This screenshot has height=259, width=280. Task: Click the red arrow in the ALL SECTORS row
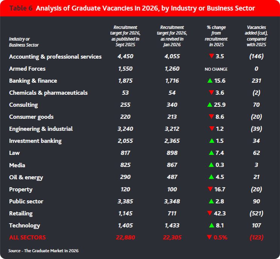coord(209,238)
